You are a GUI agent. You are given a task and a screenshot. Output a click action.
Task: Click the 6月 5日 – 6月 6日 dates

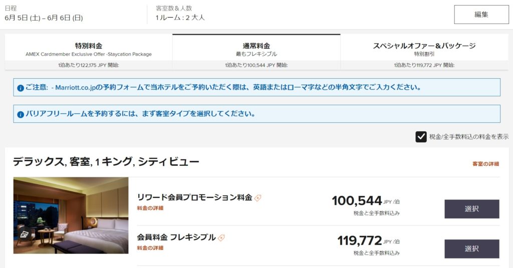(x=44, y=18)
